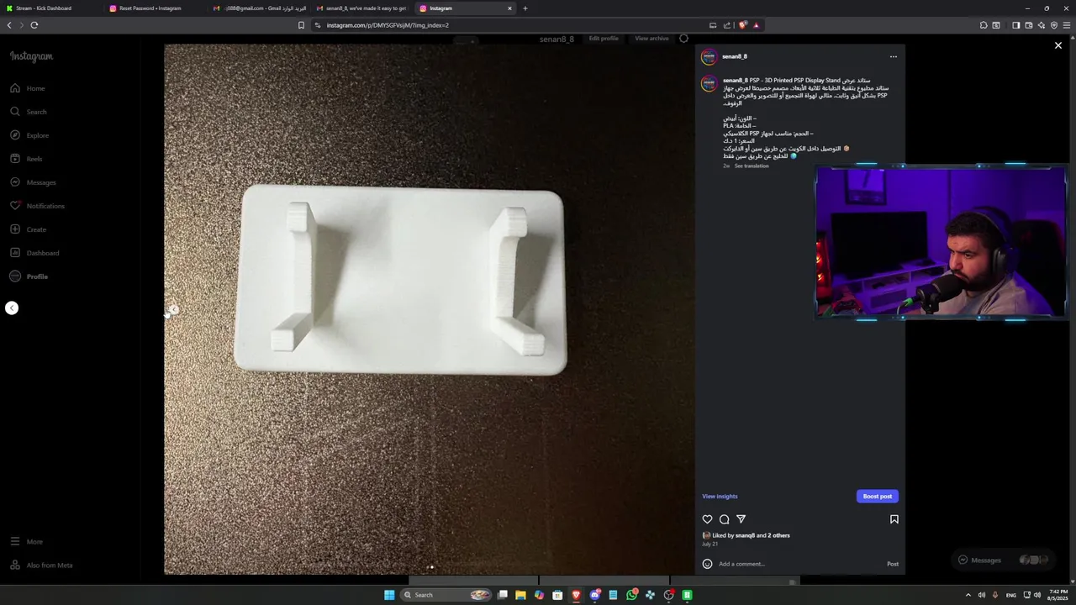Open the More menu in sidebar

[26, 542]
